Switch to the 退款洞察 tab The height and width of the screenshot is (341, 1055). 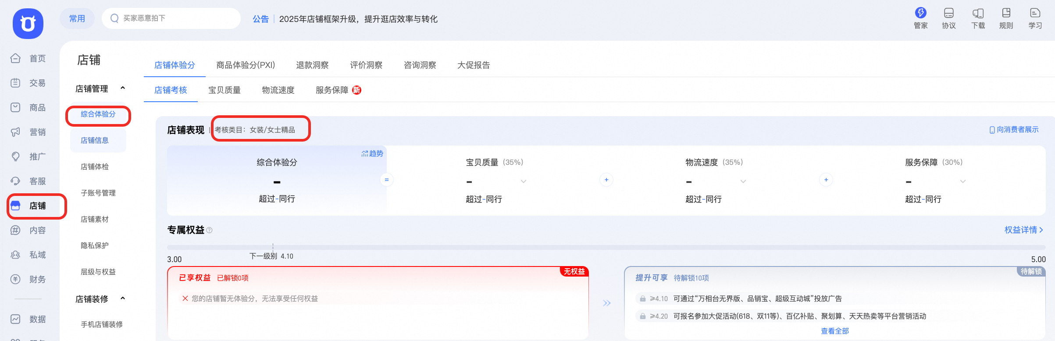pyautogui.click(x=312, y=65)
